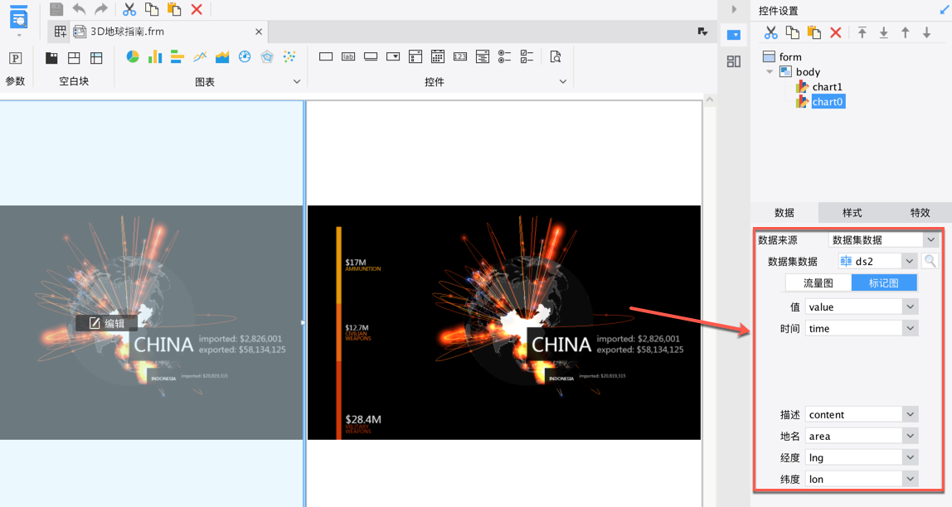Image resolution: width=952 pixels, height=507 pixels.
Task: Close the 3D地球指南.frm file tab
Action: pyautogui.click(x=259, y=31)
